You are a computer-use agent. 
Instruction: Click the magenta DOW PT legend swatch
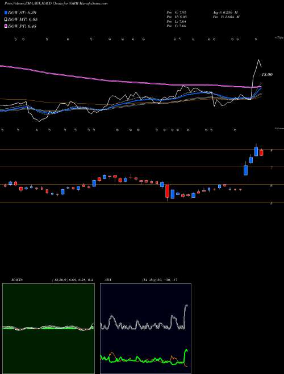pyautogui.click(x=6, y=26)
